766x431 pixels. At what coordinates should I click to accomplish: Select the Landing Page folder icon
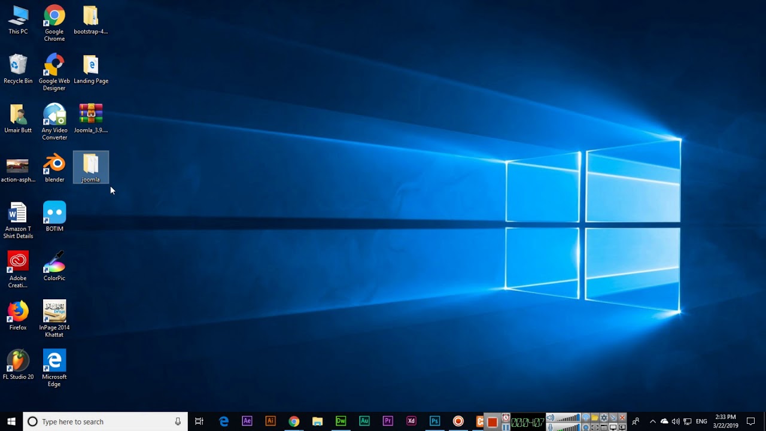pyautogui.click(x=90, y=69)
